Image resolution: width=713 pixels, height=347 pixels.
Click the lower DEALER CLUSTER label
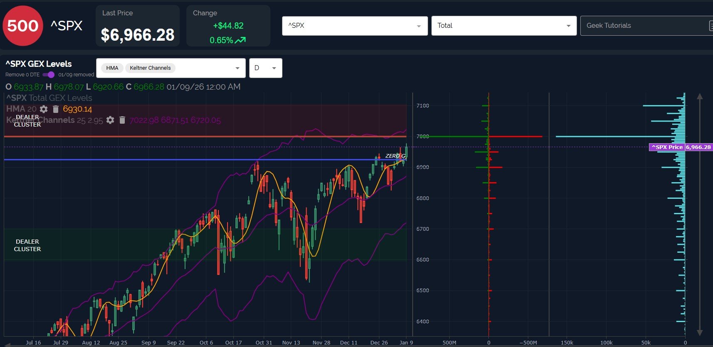(x=27, y=245)
